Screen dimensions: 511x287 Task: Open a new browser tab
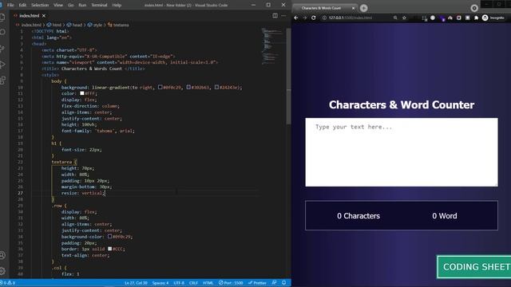[364, 8]
